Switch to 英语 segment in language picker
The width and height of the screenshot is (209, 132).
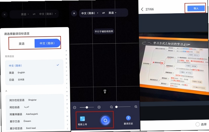[22, 44]
